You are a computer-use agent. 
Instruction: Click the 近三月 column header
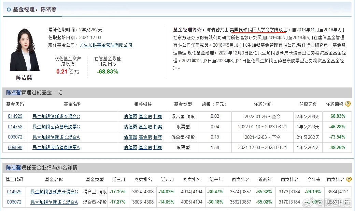pyautogui.click(x=119, y=180)
